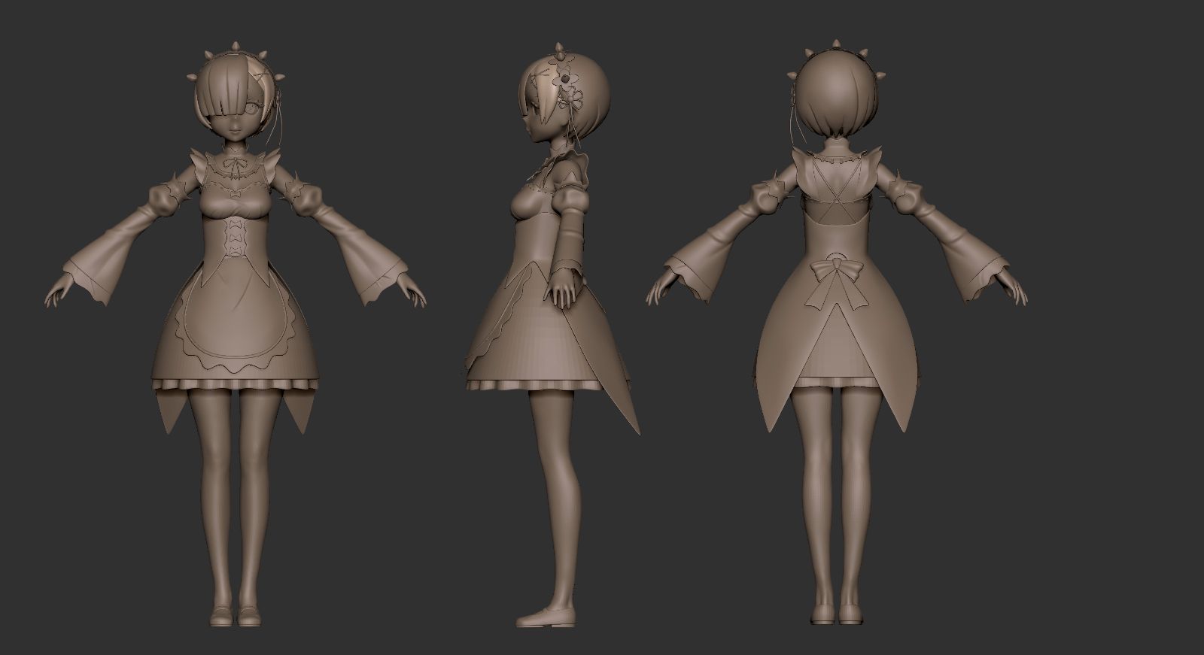Viewport: 1204px width, 655px height.
Task: Click the flower hair ornament on the side-profile head
Action: 566,78
